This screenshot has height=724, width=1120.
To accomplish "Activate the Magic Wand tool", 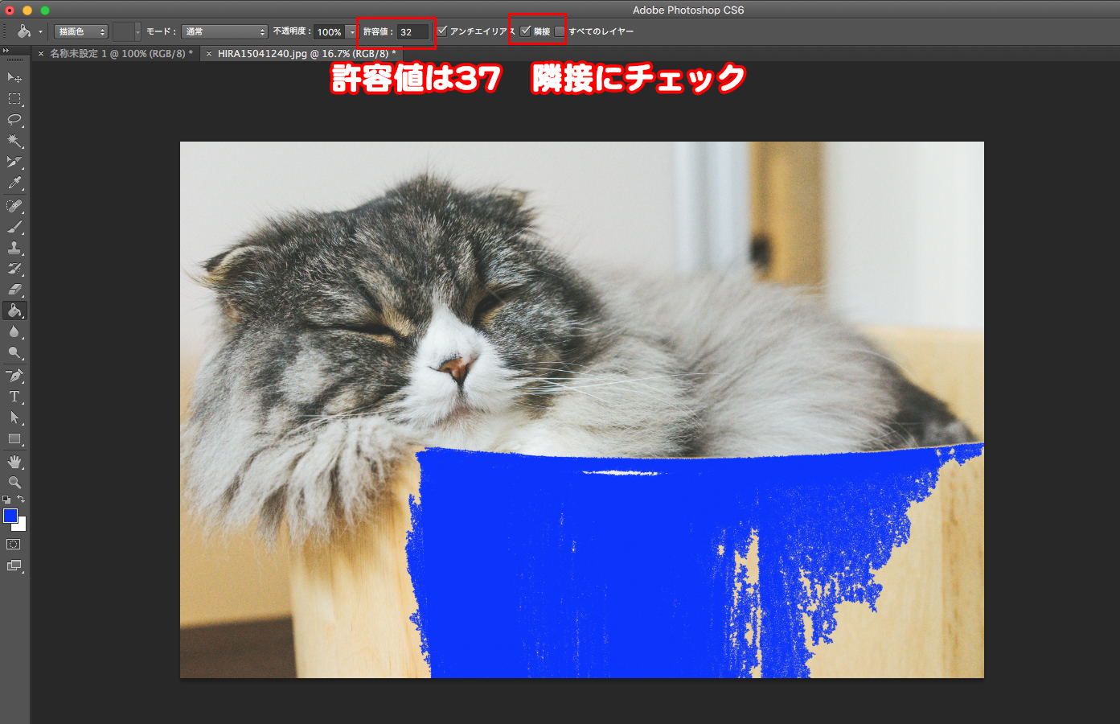I will pyautogui.click(x=14, y=141).
